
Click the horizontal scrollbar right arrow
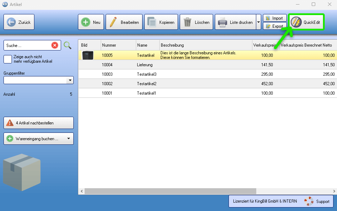(x=334, y=191)
